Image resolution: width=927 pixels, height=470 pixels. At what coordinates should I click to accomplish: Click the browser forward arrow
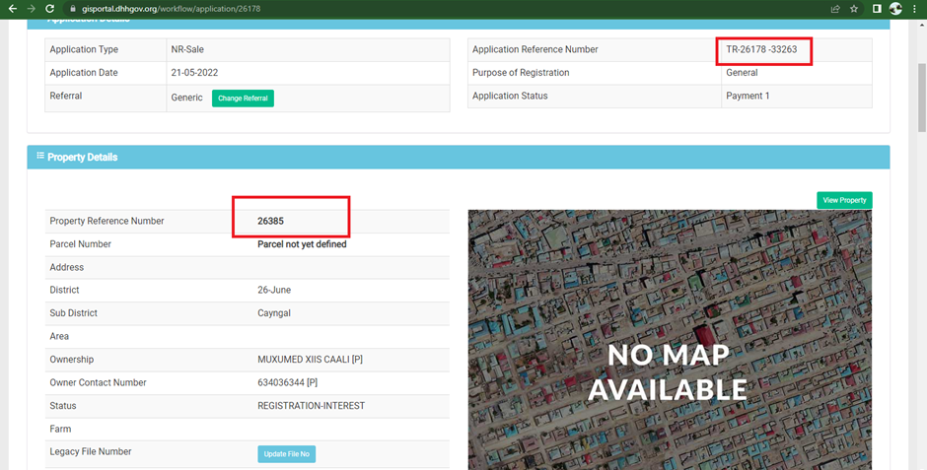[x=32, y=9]
